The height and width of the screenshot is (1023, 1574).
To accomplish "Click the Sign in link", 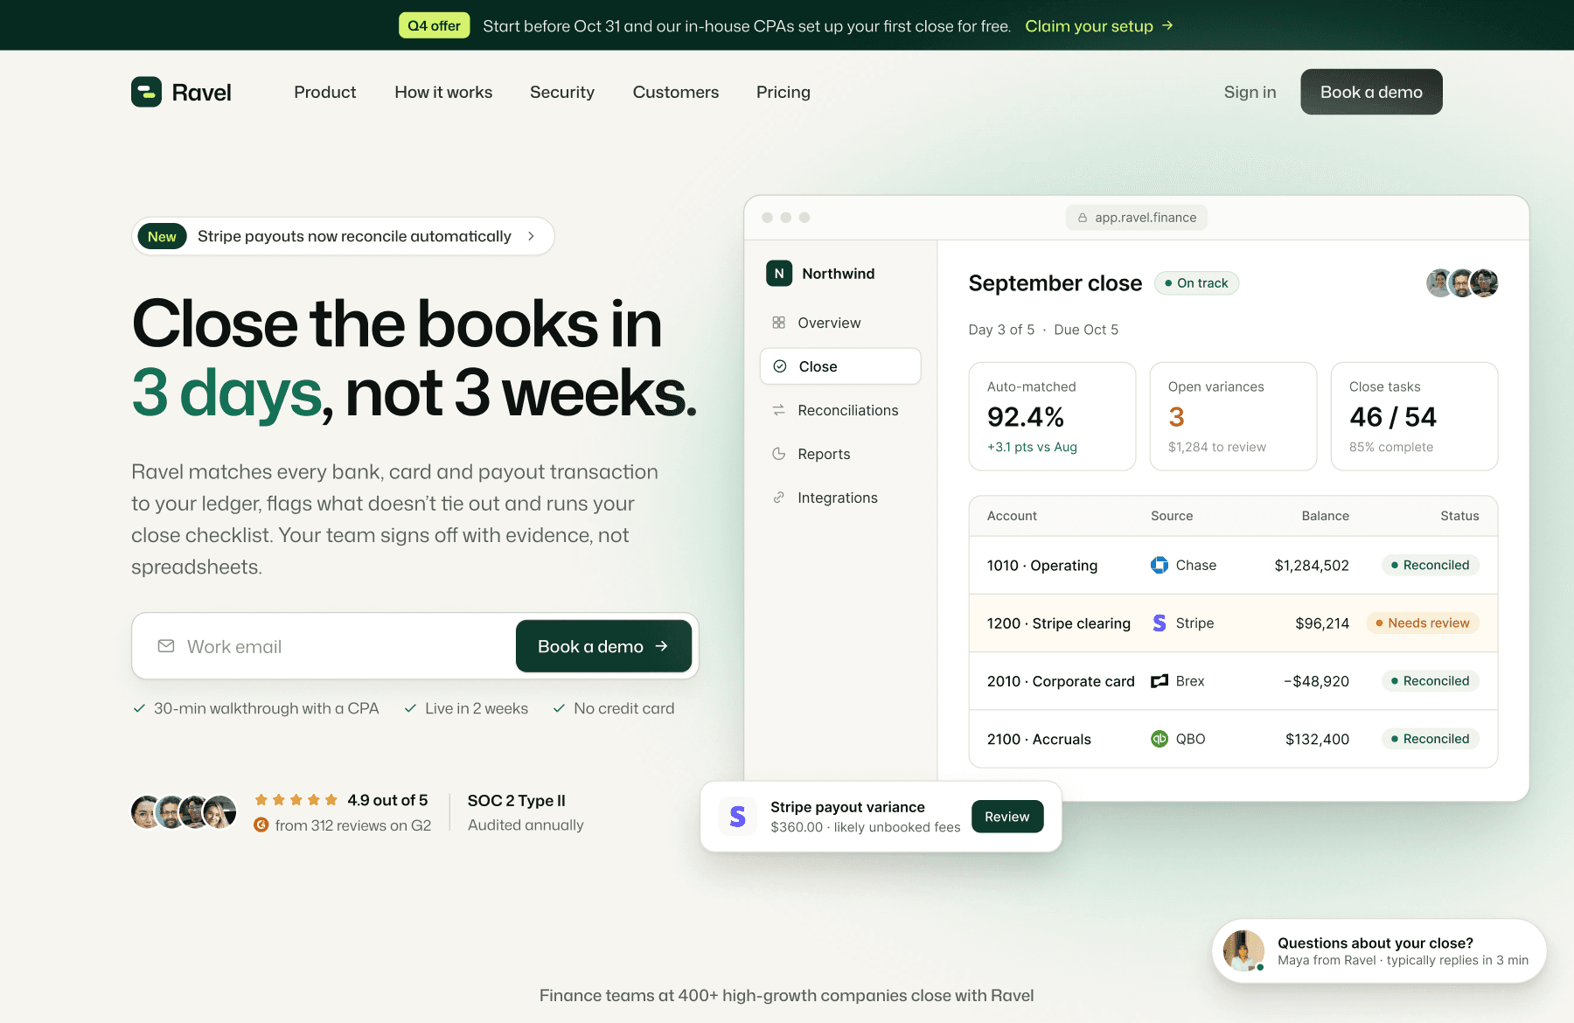I will [1250, 92].
